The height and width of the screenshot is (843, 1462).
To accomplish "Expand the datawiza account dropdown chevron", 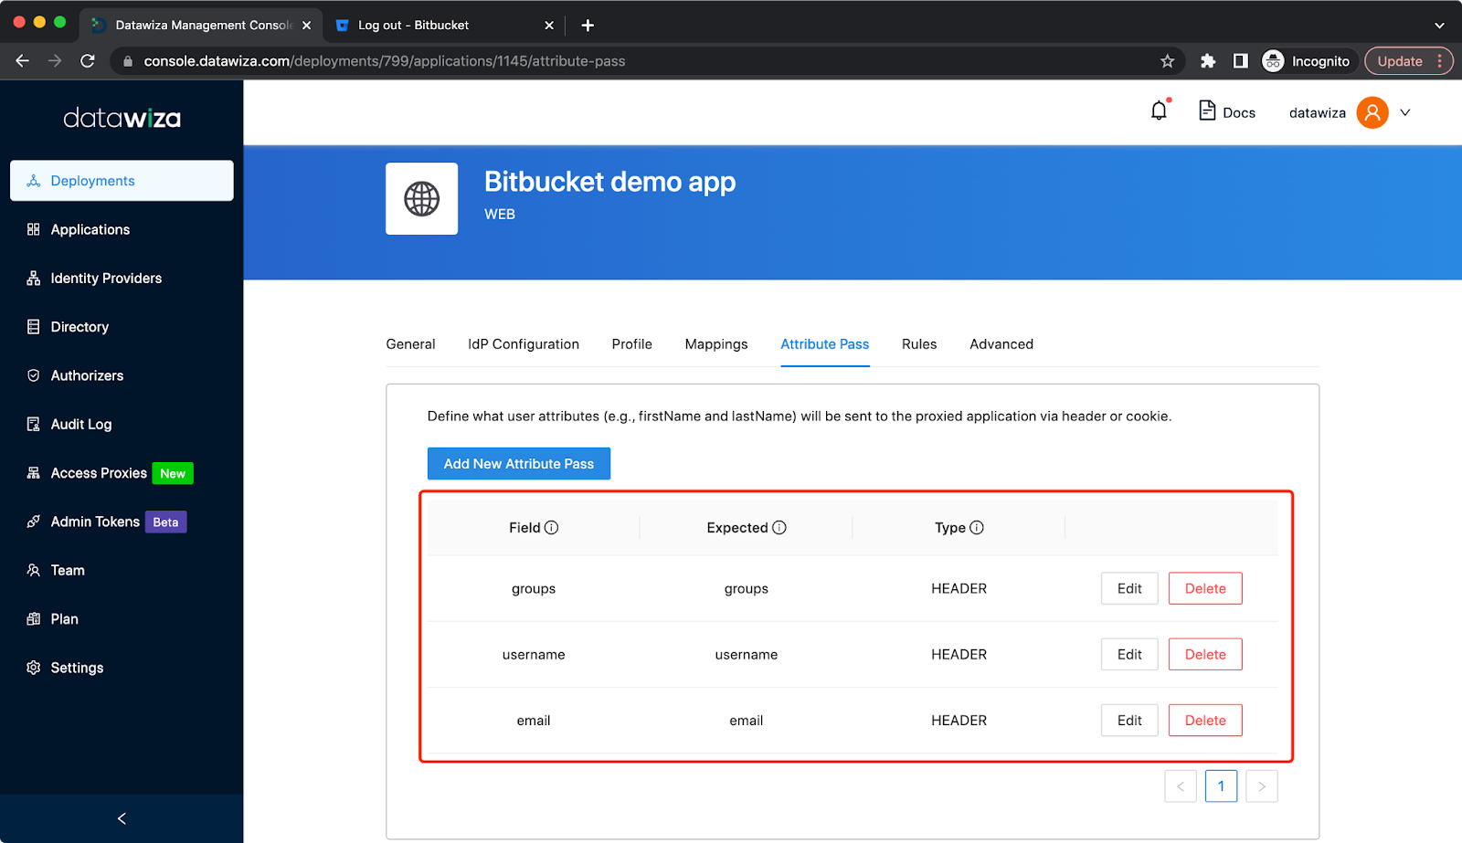I will pos(1405,112).
